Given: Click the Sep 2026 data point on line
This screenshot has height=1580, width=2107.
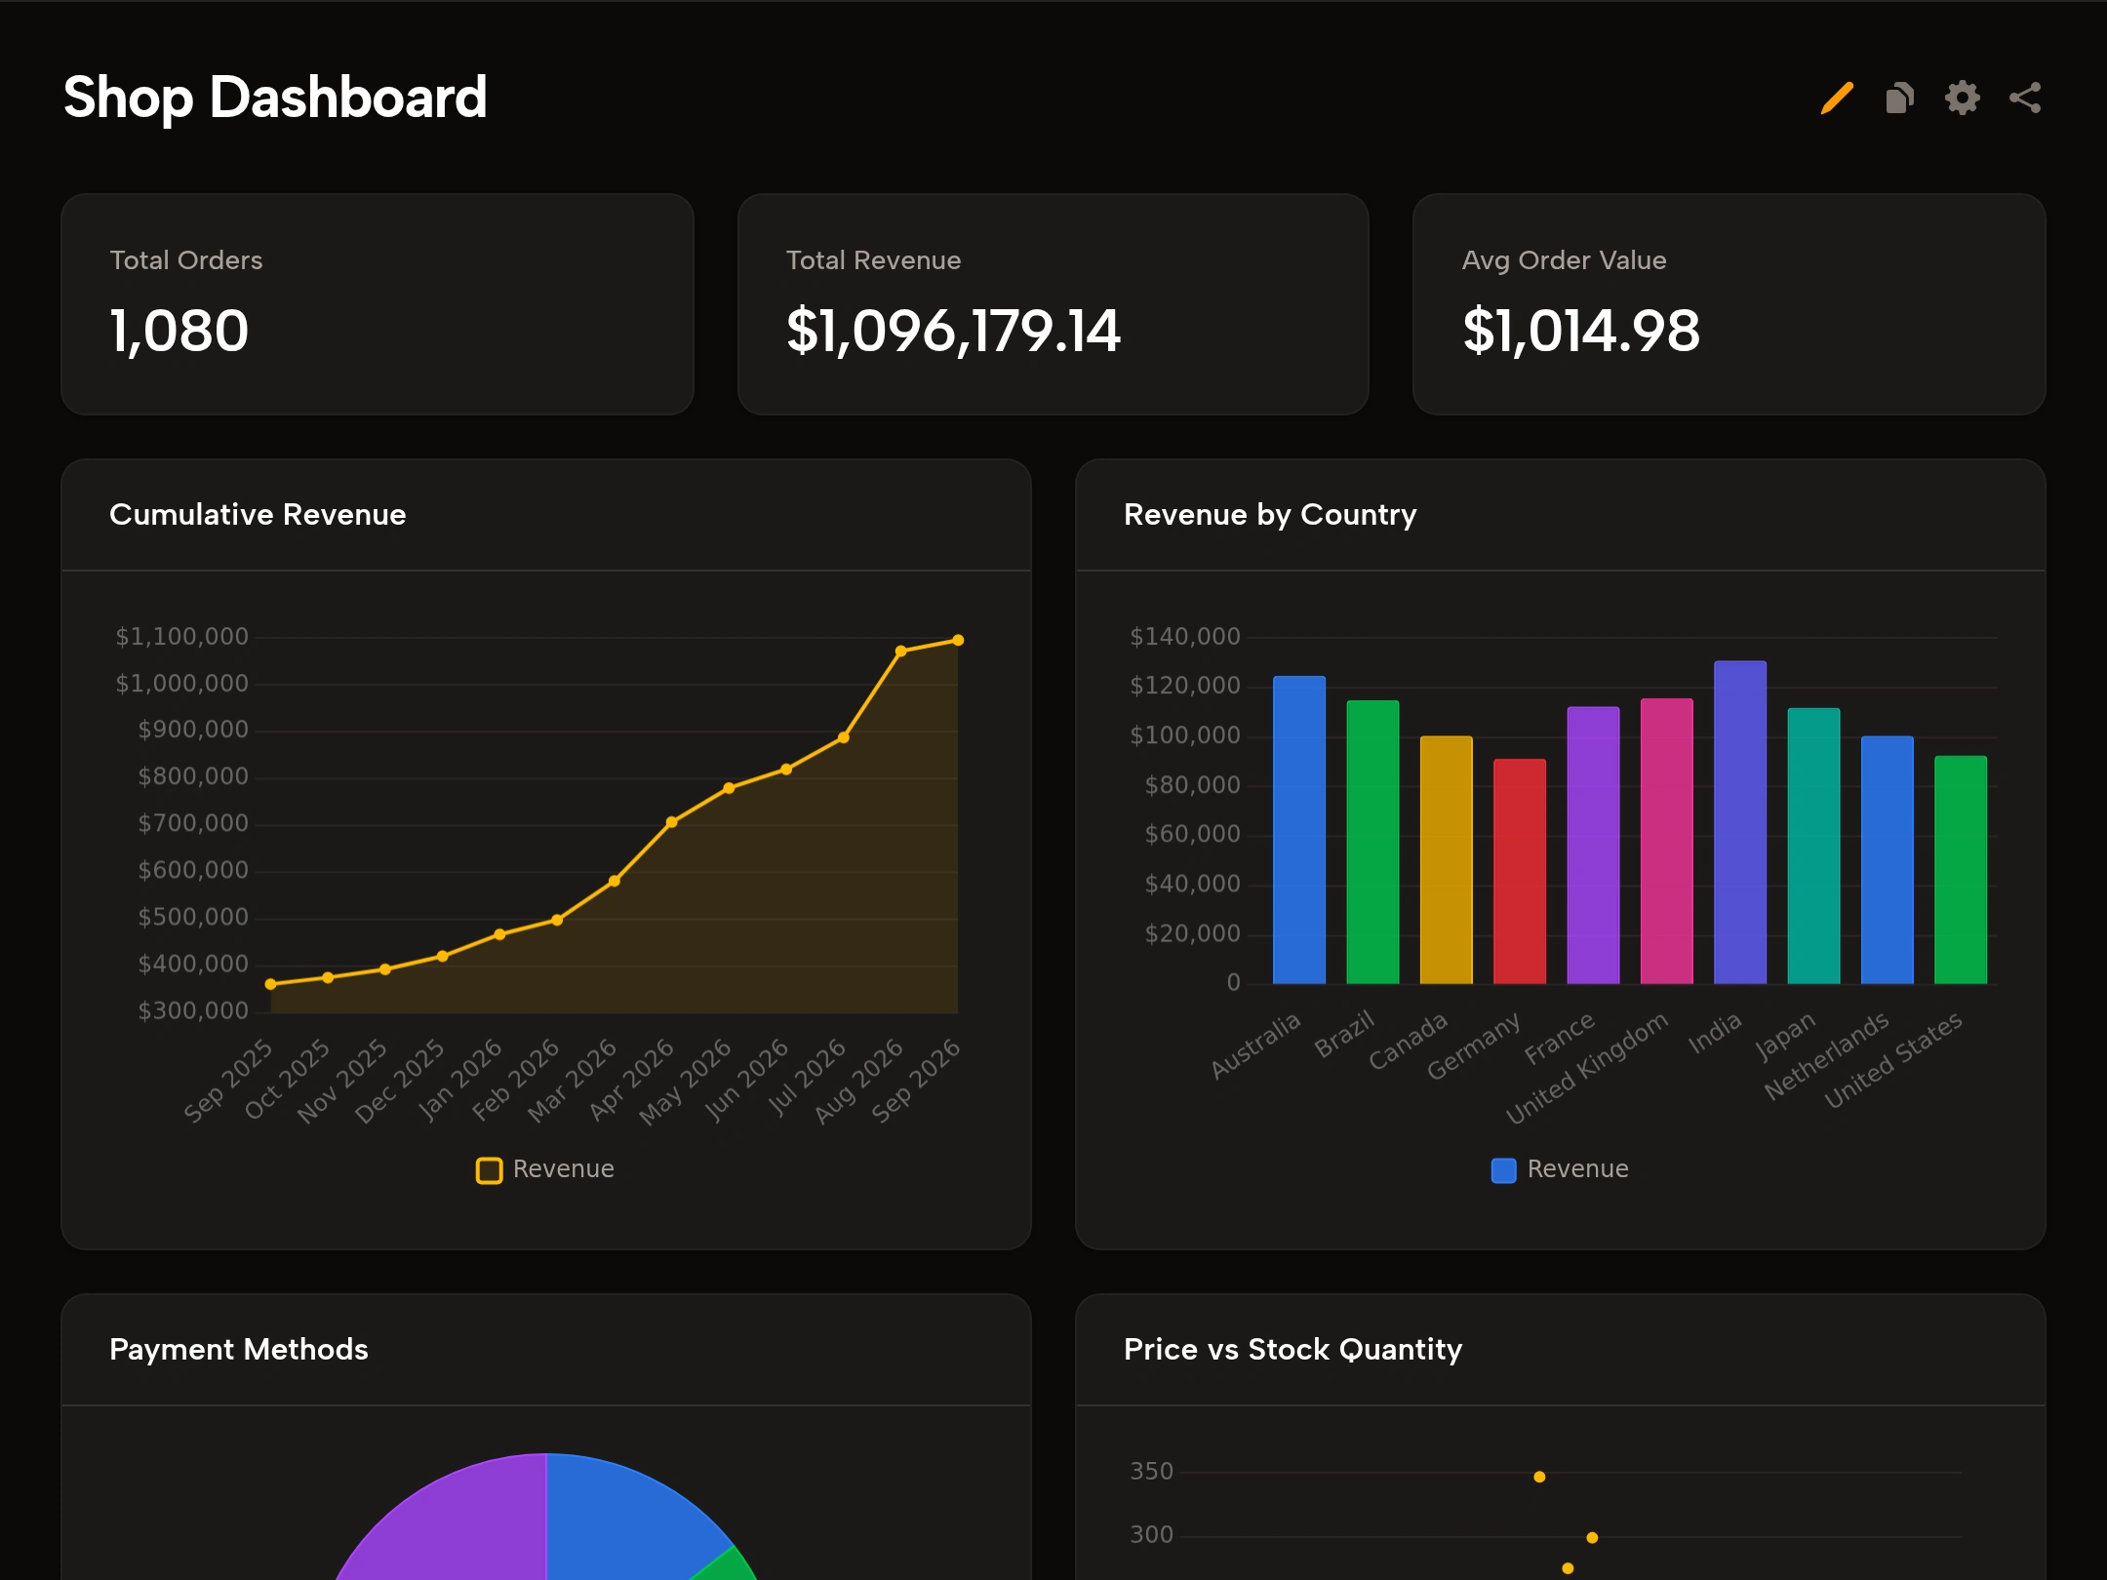Looking at the screenshot, I should point(958,641).
